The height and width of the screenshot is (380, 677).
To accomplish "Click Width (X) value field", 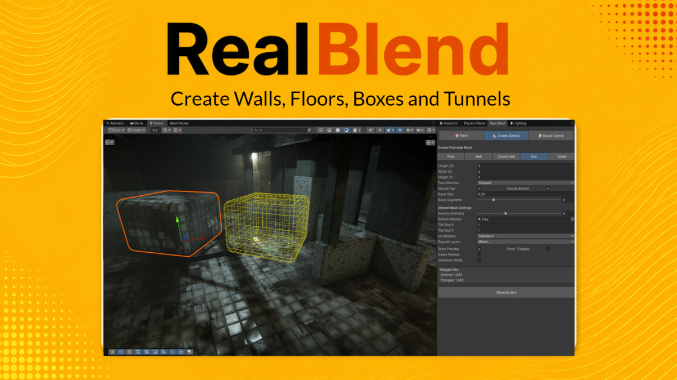I will pos(526,172).
